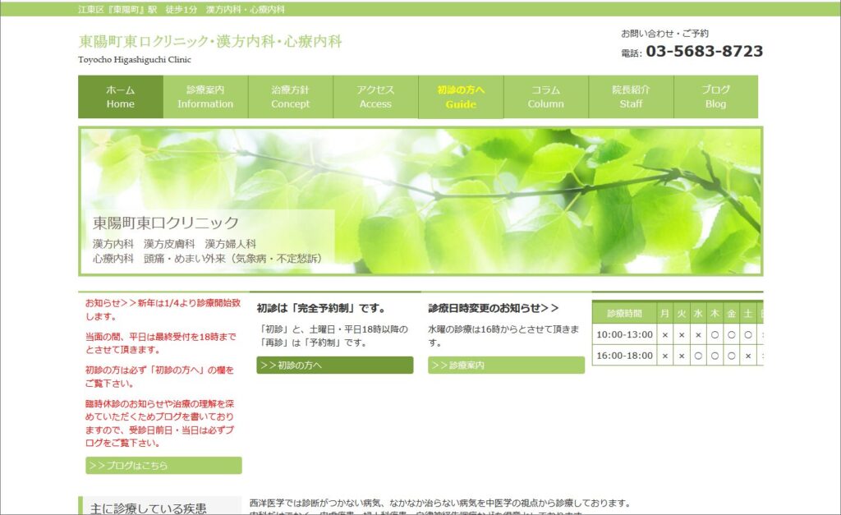Click the 初診は「完全予約制」です heading
Screen dimensions: 841x515
pos(321,308)
